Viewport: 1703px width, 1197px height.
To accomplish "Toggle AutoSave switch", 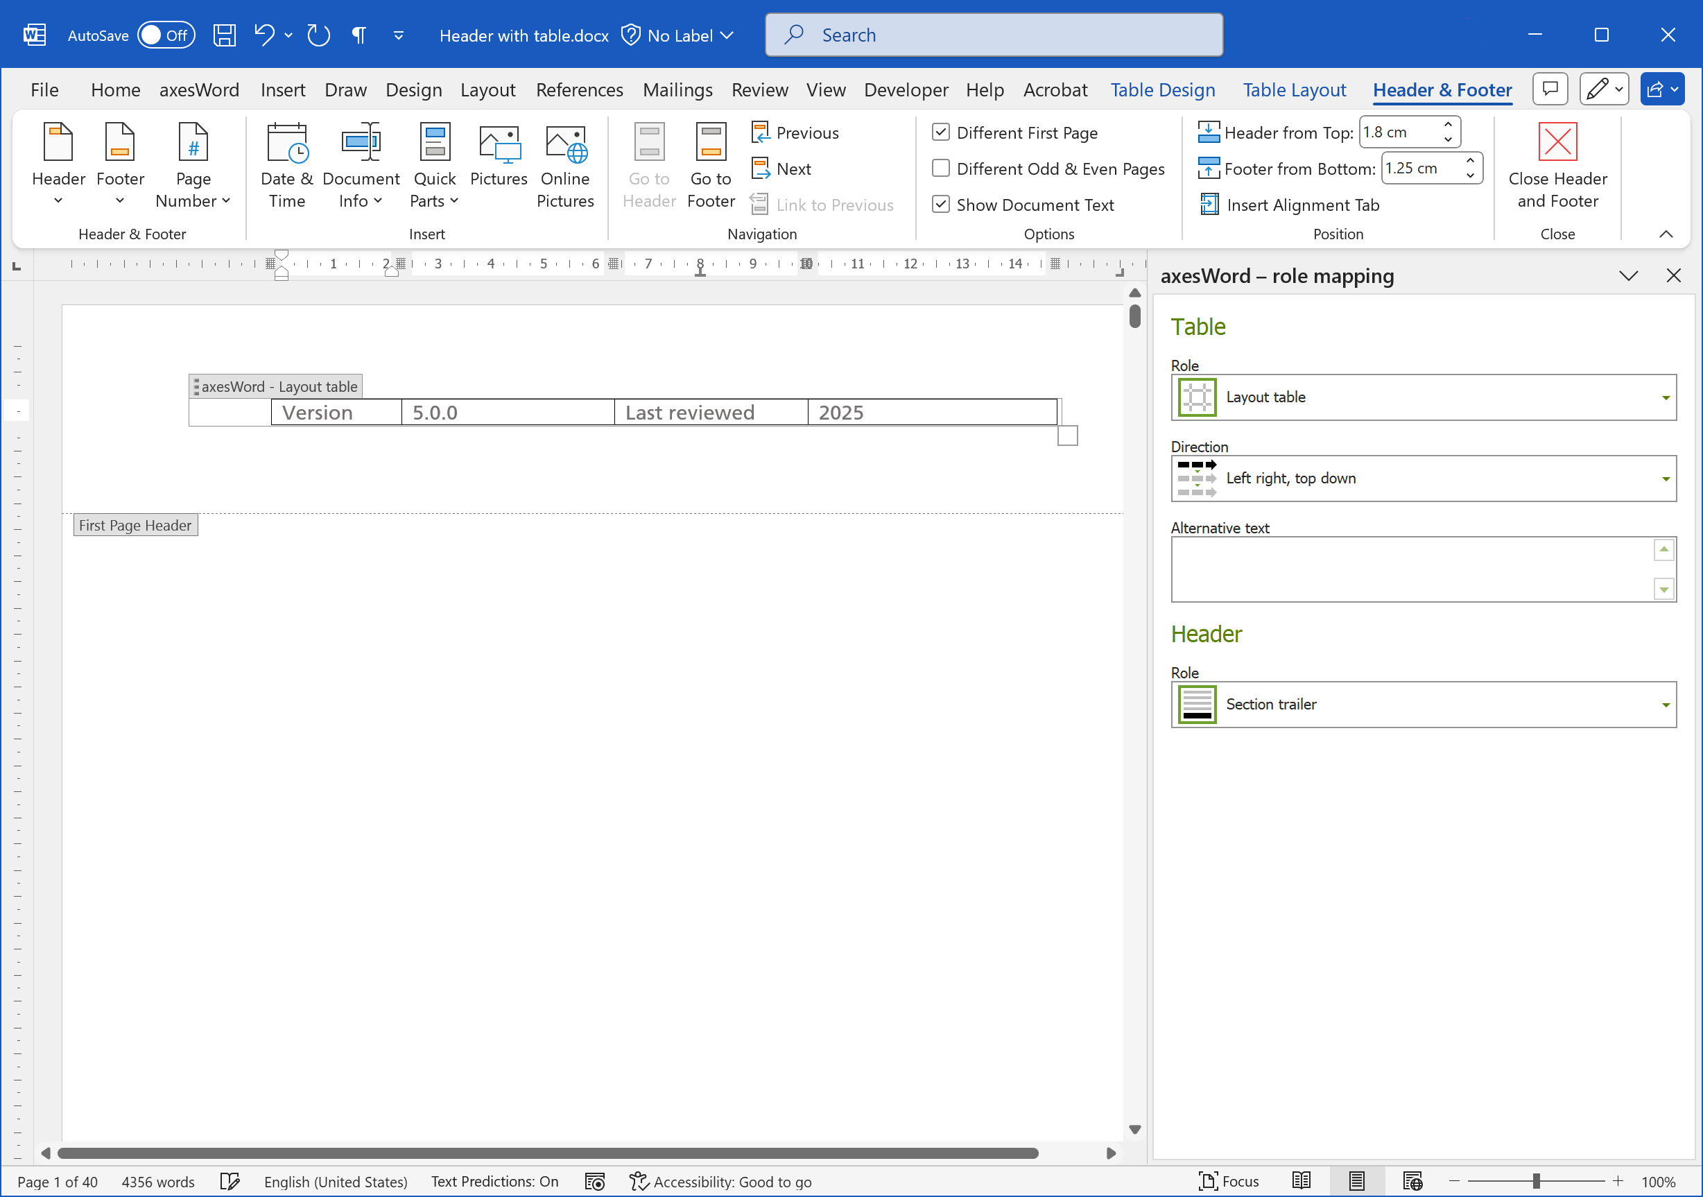I will tap(166, 35).
